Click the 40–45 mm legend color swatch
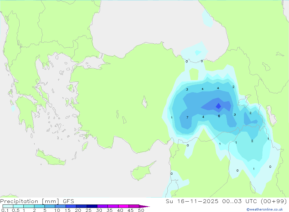Image resolution: width=289 pixels, height=212 pixels. tap(123, 206)
